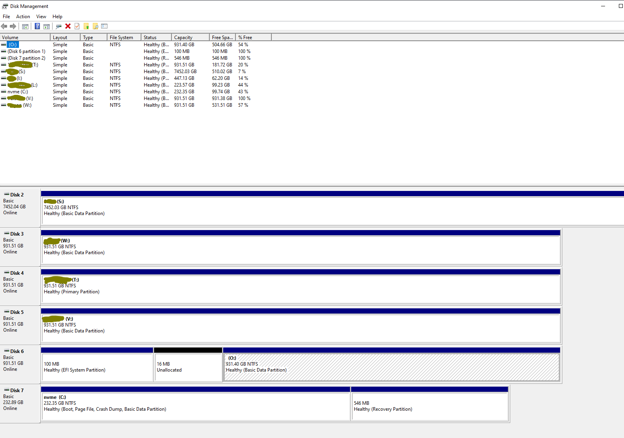The height and width of the screenshot is (438, 624).
Task: Sort by the Layout column header
Action: 66,38
